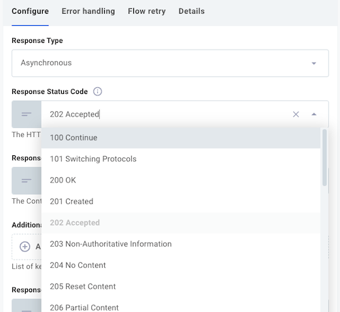This screenshot has width=340, height=312.
Task: Select 203 Non-Authoritative Information option
Action: pyautogui.click(x=181, y=244)
